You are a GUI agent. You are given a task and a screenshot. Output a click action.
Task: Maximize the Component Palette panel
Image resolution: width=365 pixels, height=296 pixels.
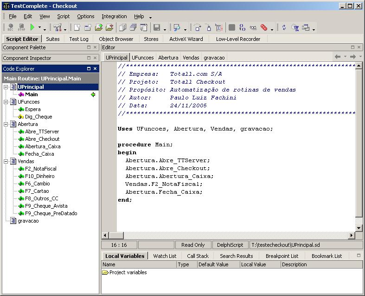point(89,47)
